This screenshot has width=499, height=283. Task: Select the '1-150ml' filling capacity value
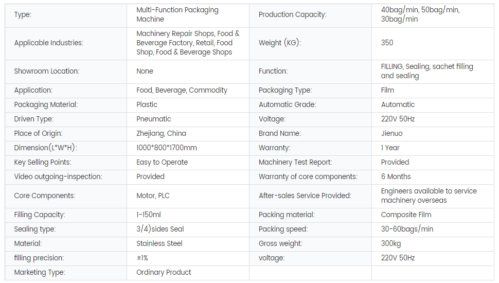point(149,215)
